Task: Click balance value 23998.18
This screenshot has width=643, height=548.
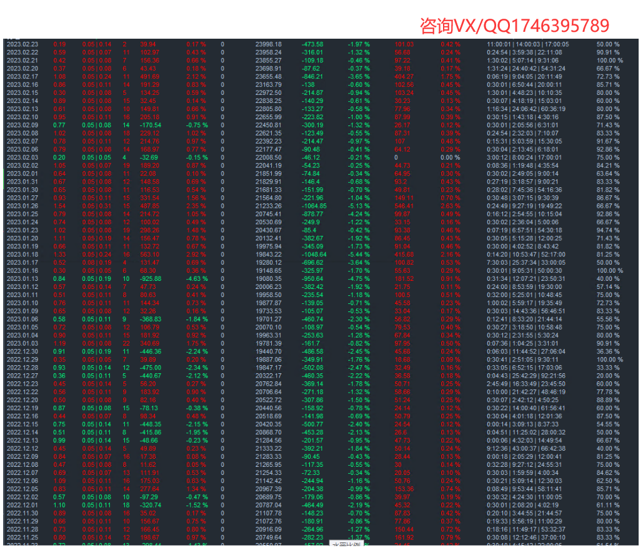Action: click(x=269, y=44)
